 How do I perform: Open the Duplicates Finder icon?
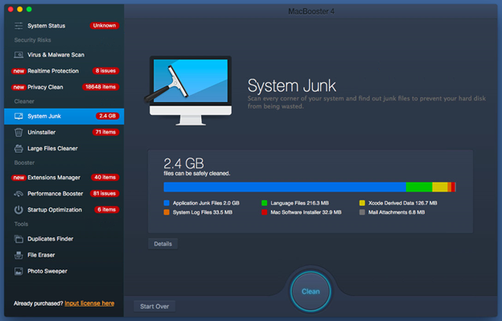pos(19,239)
